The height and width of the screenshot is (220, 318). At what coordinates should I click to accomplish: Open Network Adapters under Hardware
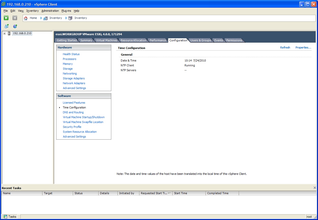(x=74, y=83)
